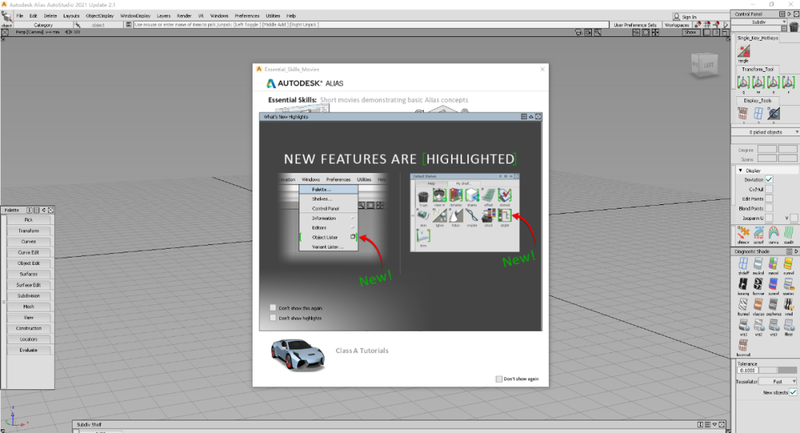The height and width of the screenshot is (433, 800).
Task: Open the Subdivision palette tab
Action: pos(29,296)
